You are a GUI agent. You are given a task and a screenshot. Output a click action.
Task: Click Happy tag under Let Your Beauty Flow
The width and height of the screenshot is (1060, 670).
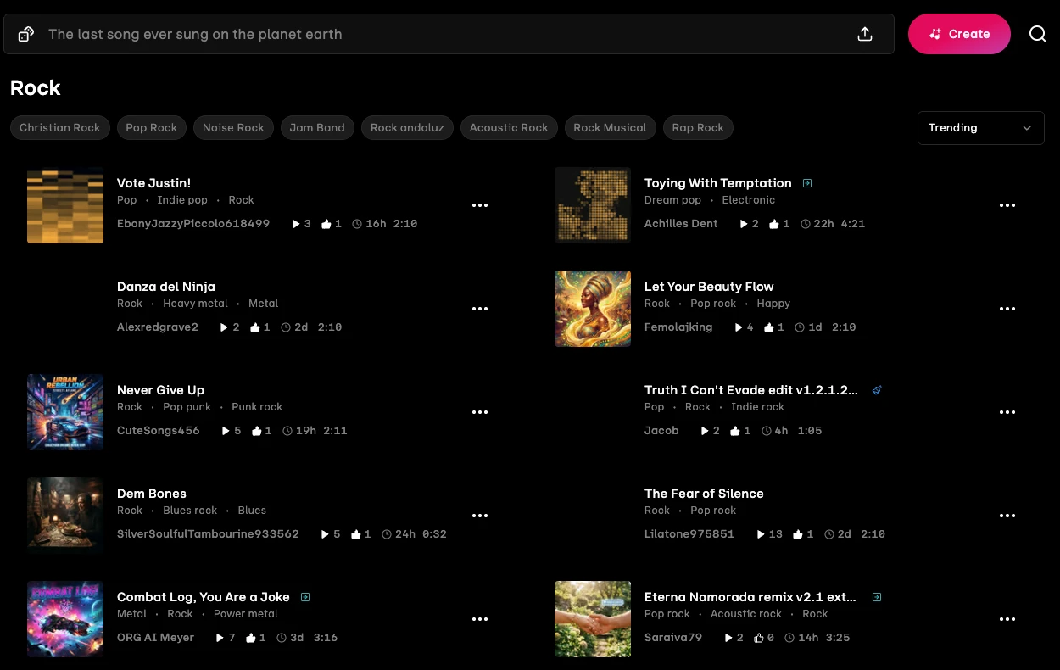coord(773,304)
